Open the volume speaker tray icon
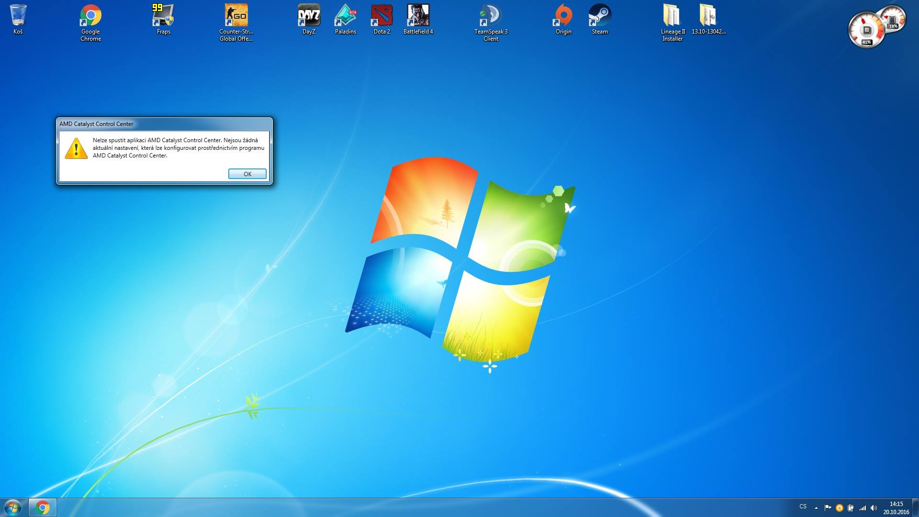The image size is (919, 517). click(x=874, y=508)
